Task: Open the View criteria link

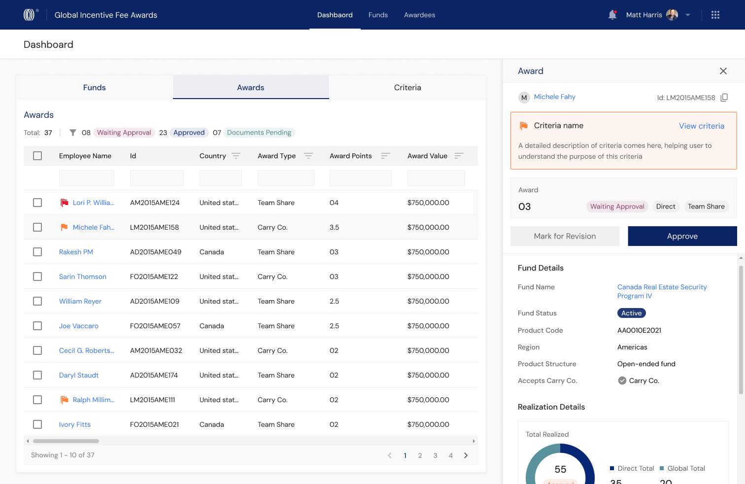Action: coord(702,126)
